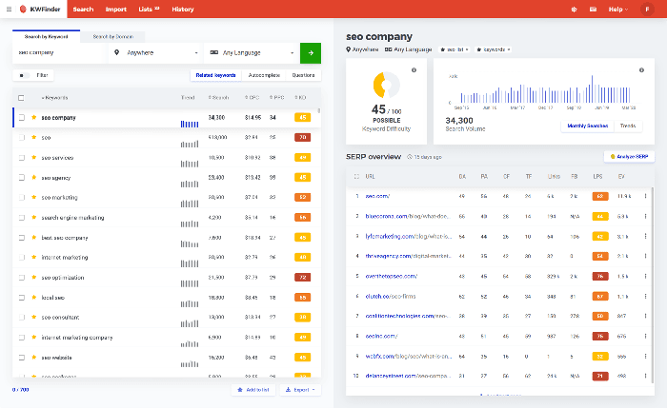Open the History menu item
The width and height of the screenshot is (667, 408).
click(x=182, y=10)
